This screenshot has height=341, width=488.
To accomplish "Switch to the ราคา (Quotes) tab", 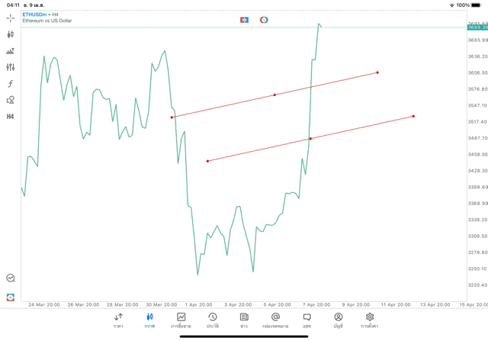I will point(118,320).
